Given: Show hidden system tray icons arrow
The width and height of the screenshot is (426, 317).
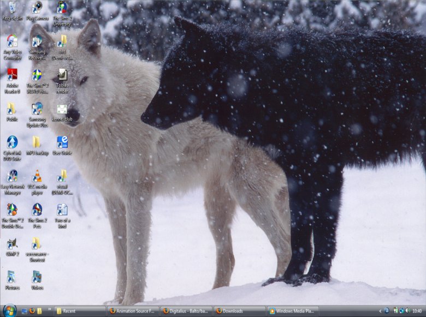Looking at the screenshot, I should pos(380,311).
